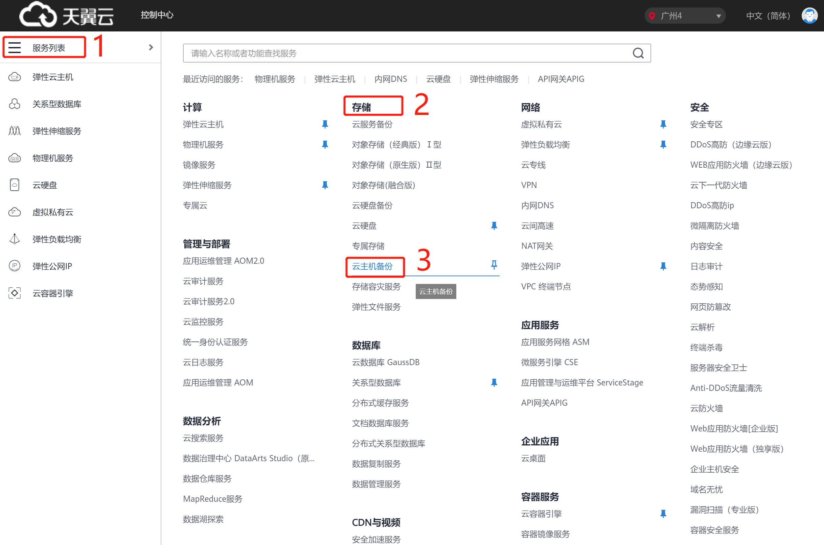Unpin 关系型数据库 in the 数据库 list
The width and height of the screenshot is (824, 545).
pos(494,383)
